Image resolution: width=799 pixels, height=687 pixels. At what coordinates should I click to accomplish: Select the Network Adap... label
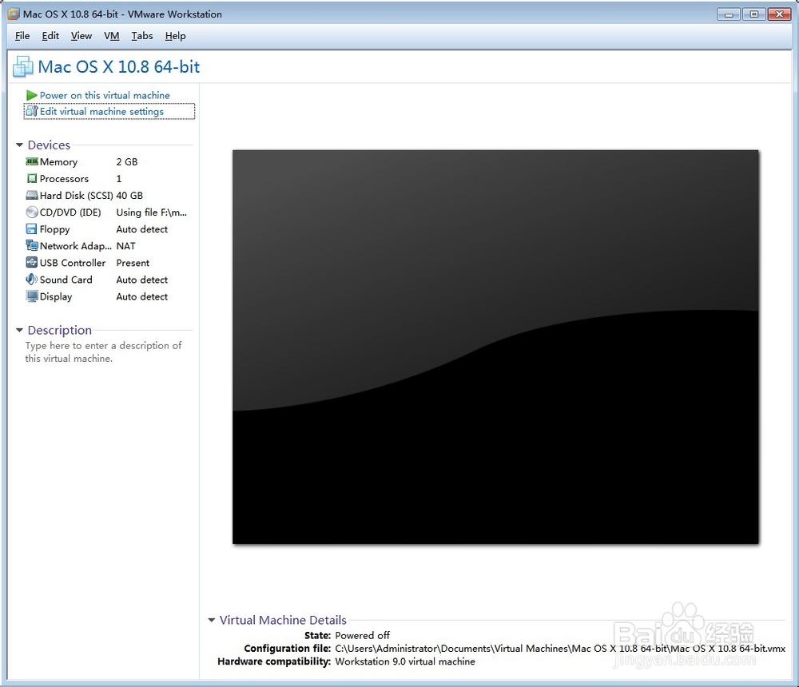click(x=75, y=246)
